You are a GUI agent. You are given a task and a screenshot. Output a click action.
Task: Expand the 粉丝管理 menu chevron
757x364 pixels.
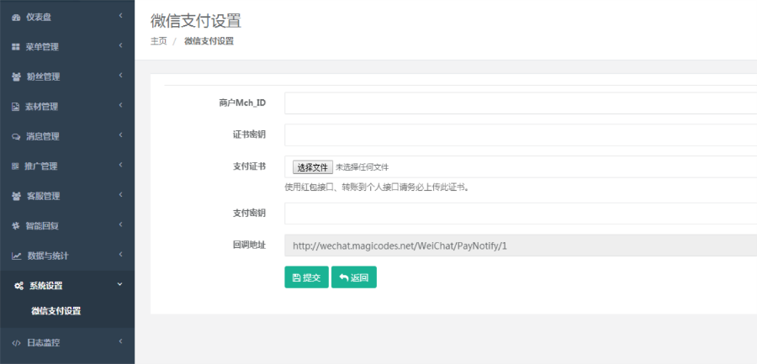click(120, 76)
